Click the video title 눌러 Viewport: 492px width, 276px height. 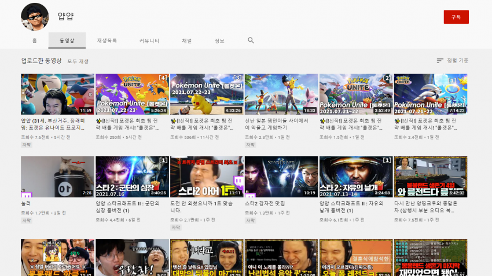tap(25, 204)
